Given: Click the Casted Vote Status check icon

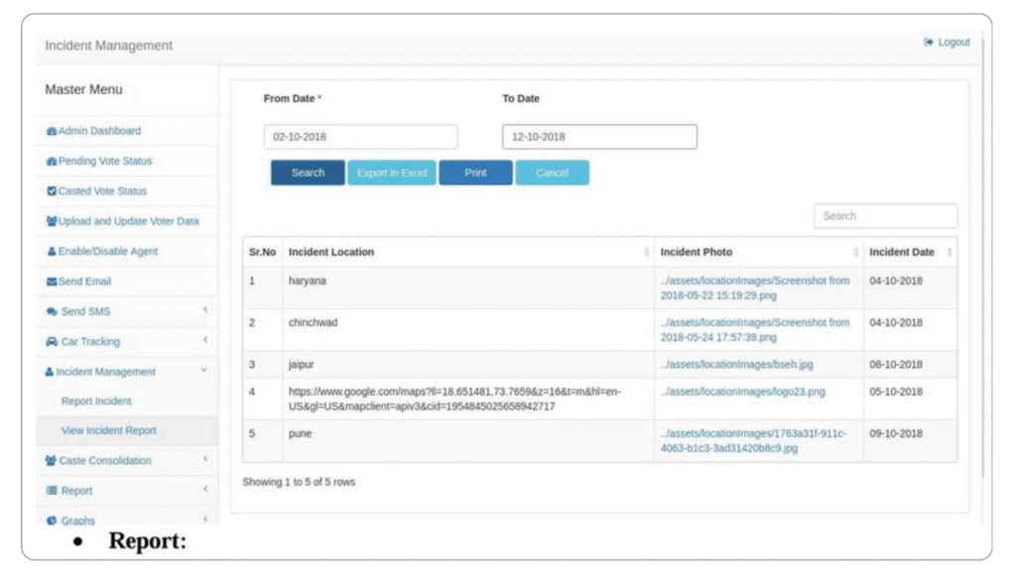Looking at the screenshot, I should point(52,191).
